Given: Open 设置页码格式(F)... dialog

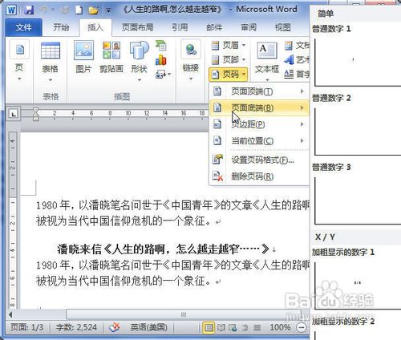Looking at the screenshot, I should click(259, 160).
